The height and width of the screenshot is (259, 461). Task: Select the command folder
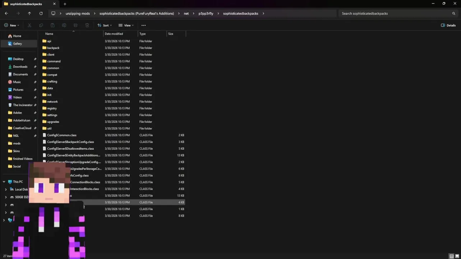(54, 62)
